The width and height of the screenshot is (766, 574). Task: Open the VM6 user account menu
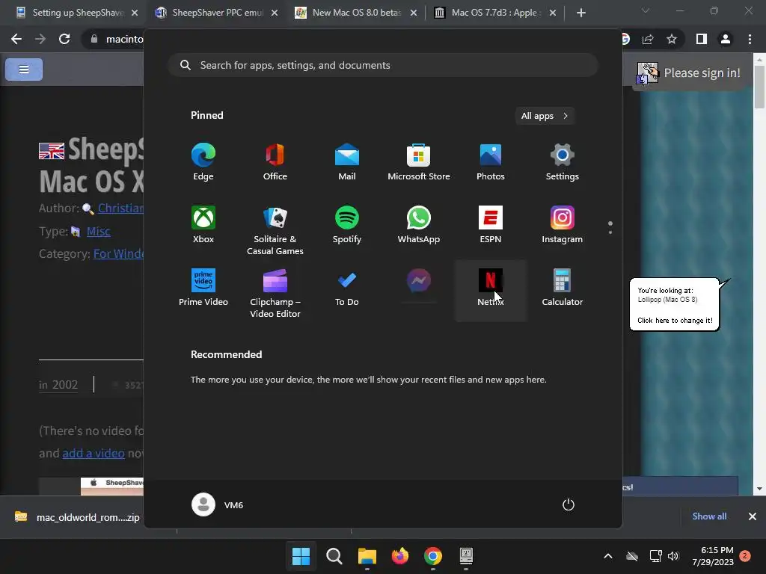(218, 504)
